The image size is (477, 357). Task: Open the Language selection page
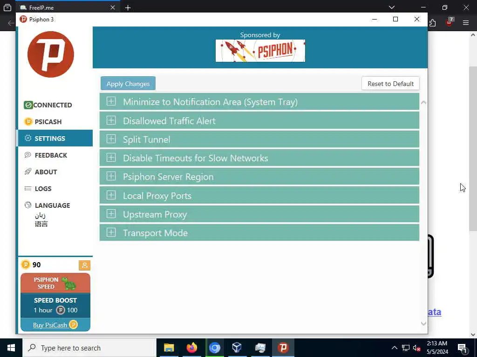pyautogui.click(x=47, y=205)
